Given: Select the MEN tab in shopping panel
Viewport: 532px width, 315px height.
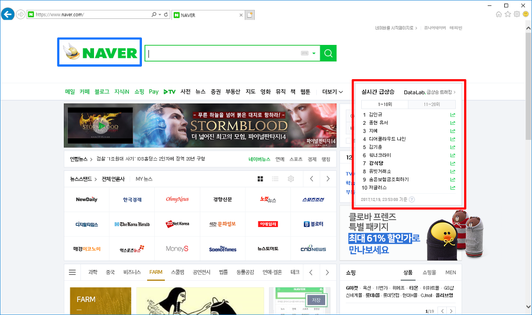Looking at the screenshot, I should 450,272.
